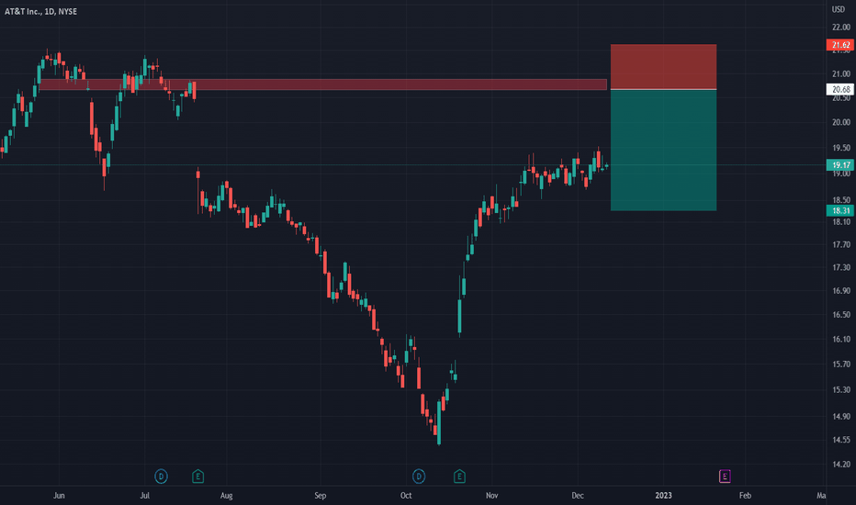Click the 22.00 price axis label
Viewport: 856px width, 505px height.
[x=840, y=28]
